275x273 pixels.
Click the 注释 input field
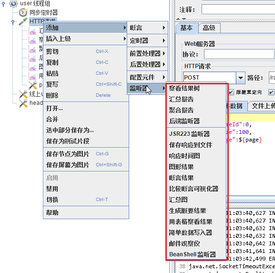tap(238, 10)
